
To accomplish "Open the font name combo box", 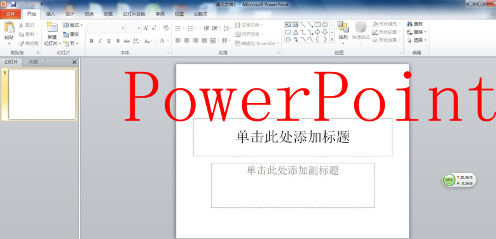I will point(106,29).
